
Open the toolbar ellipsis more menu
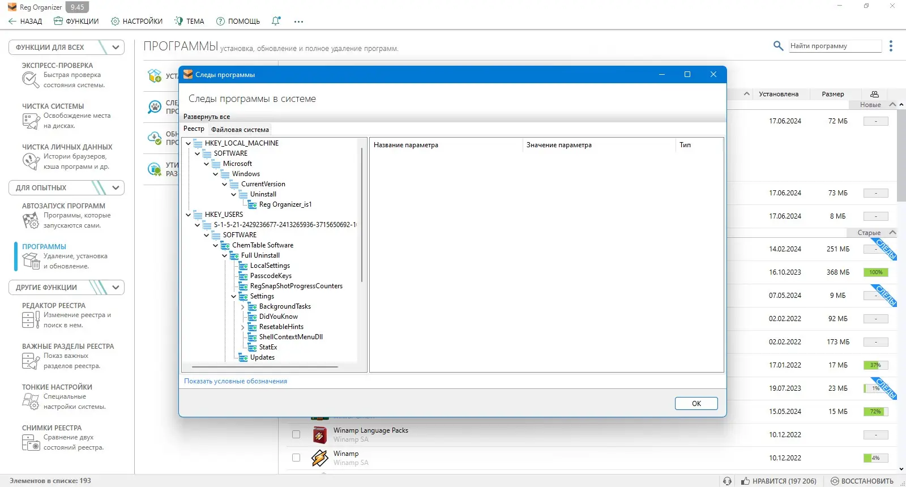(x=298, y=22)
